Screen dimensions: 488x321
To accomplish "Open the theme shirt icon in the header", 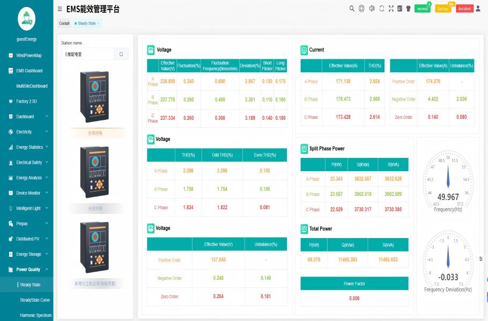I will [x=408, y=9].
